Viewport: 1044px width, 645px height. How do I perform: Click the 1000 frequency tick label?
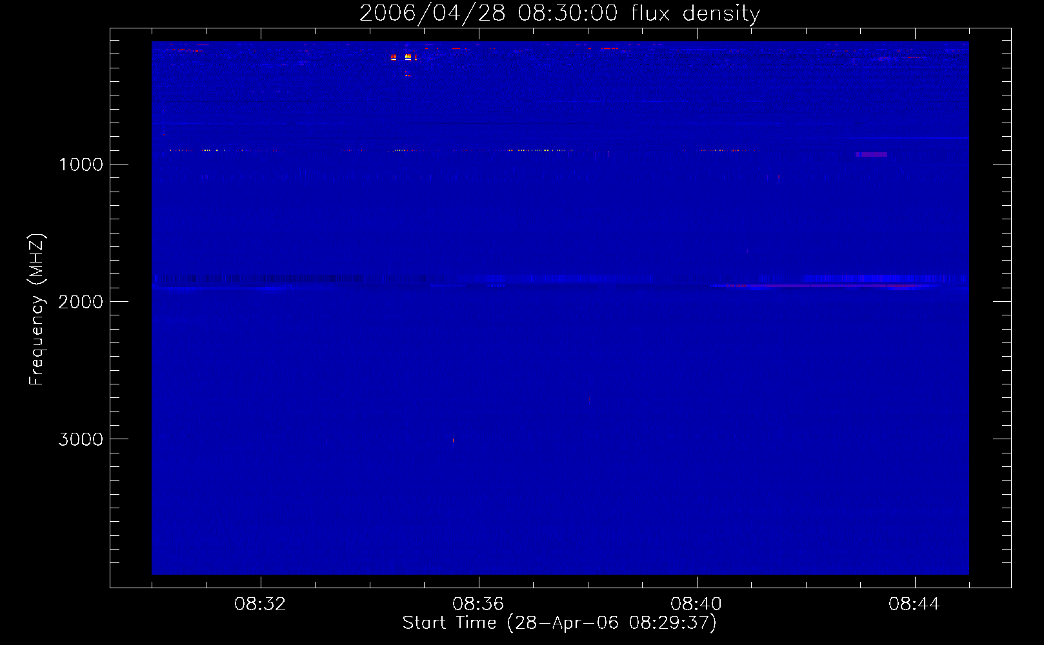pyautogui.click(x=81, y=164)
